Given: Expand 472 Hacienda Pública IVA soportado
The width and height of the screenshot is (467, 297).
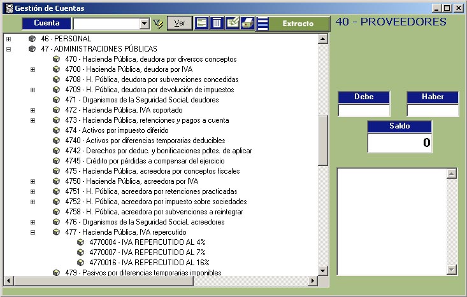Looking at the screenshot, I should (x=32, y=110).
